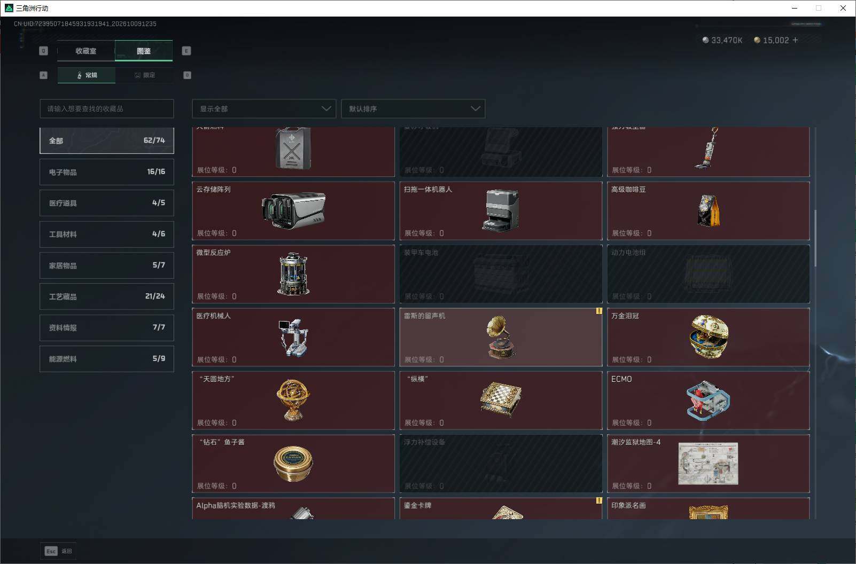856x564 pixels.
Task: Filter by 工艺藏品 21/24 category
Action: click(x=107, y=296)
